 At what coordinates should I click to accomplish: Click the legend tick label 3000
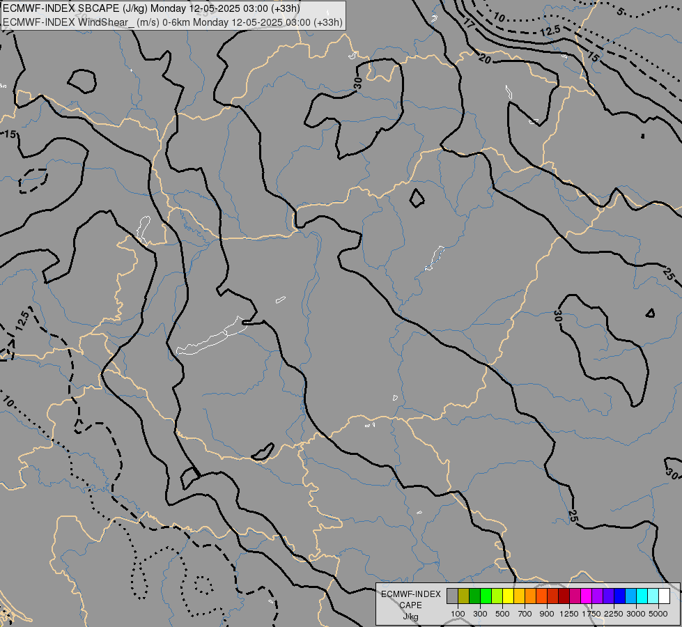point(636,614)
